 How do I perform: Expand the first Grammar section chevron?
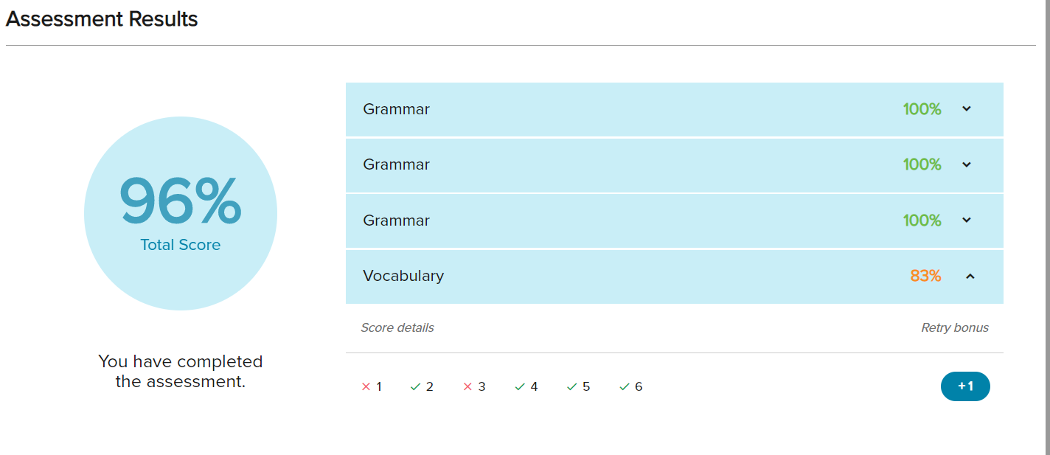point(967,109)
